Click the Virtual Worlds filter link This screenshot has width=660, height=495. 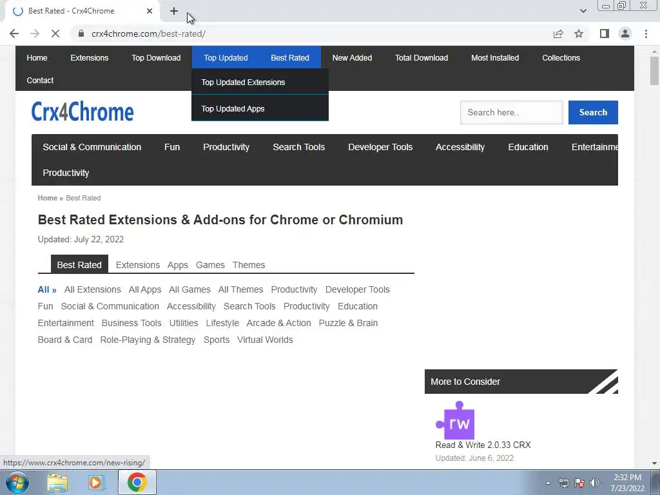[x=265, y=340]
